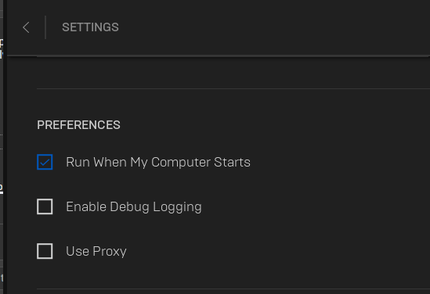Image resolution: width=430 pixels, height=294 pixels.
Task: Click empty header space right of SETTINGS
Action: point(274,27)
